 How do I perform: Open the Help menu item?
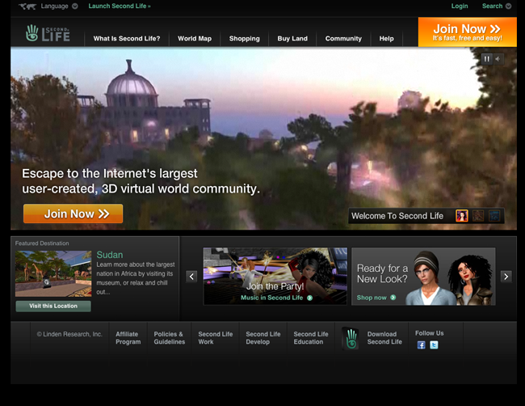coord(386,39)
